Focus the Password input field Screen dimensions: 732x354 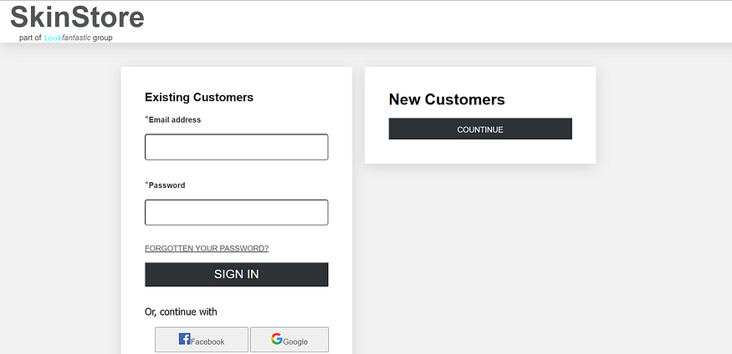[236, 212]
